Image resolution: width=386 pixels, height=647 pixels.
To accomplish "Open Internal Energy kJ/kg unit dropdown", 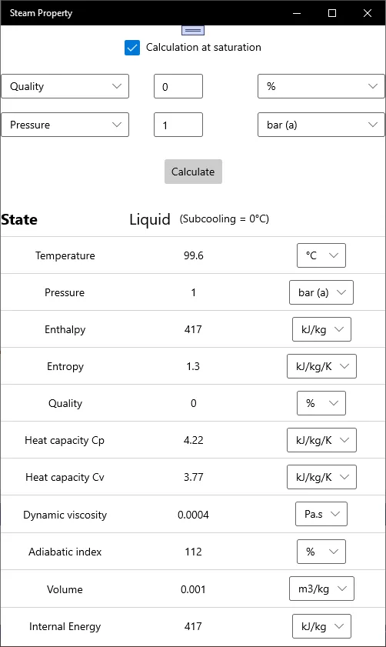I will 321,626.
